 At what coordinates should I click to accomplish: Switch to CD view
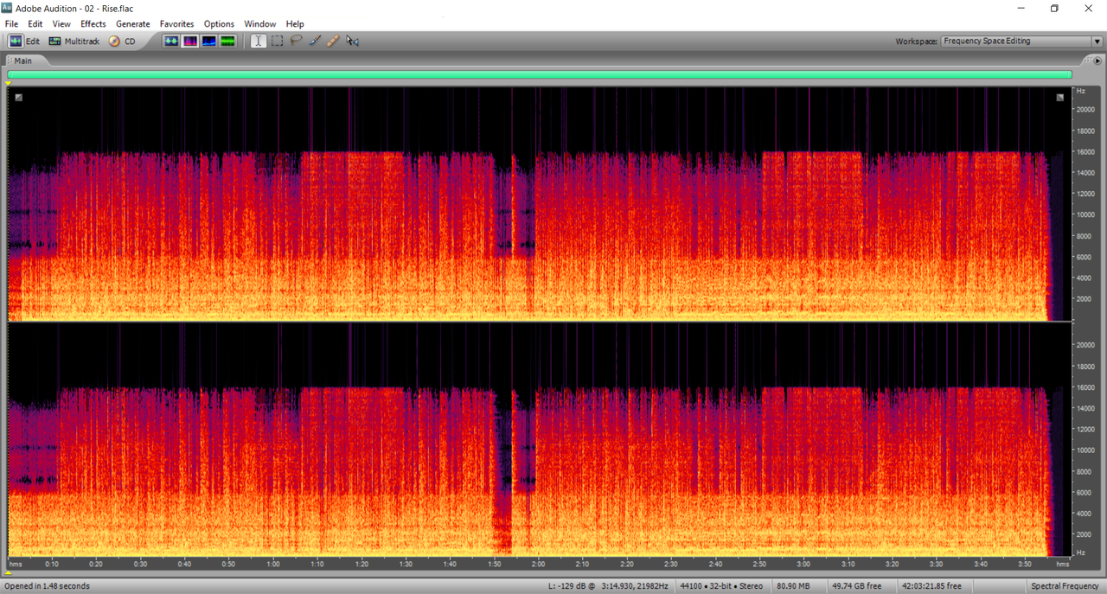point(122,41)
